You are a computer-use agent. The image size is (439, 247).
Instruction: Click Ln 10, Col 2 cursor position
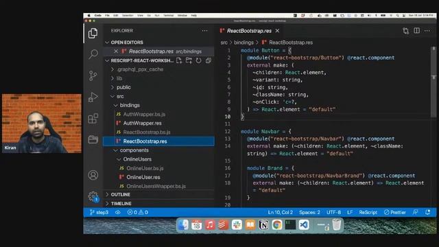pos(281,212)
